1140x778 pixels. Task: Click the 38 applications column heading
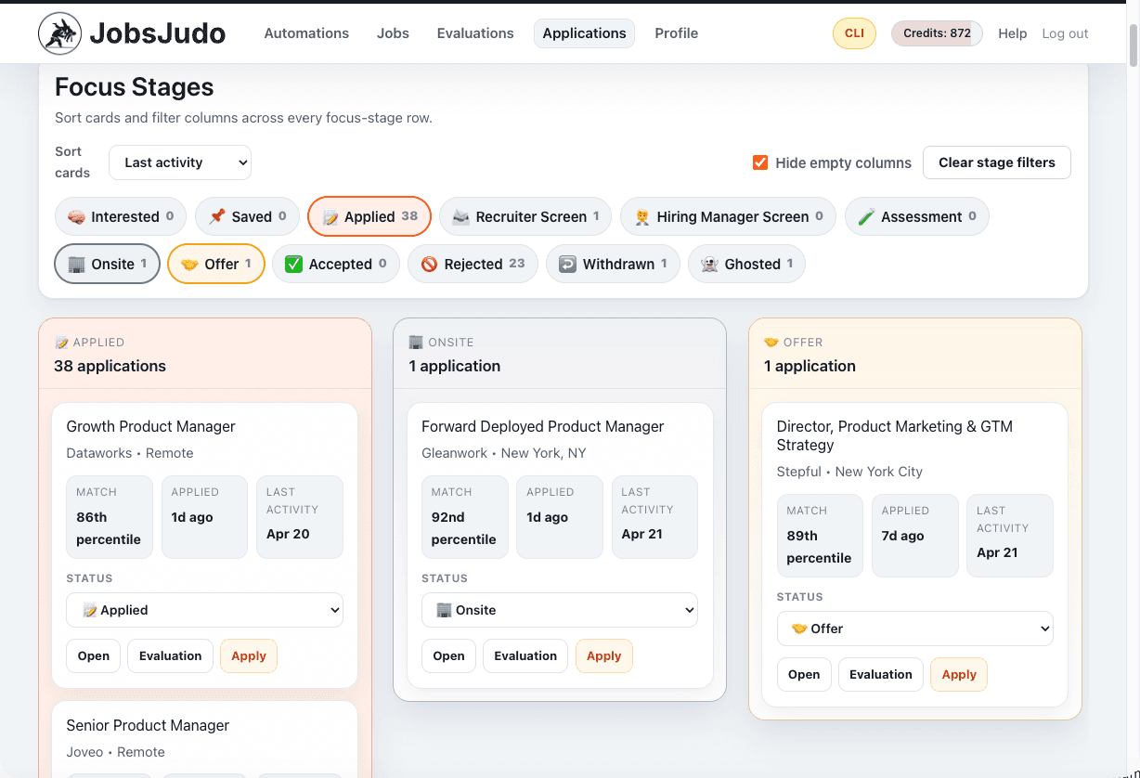point(110,366)
